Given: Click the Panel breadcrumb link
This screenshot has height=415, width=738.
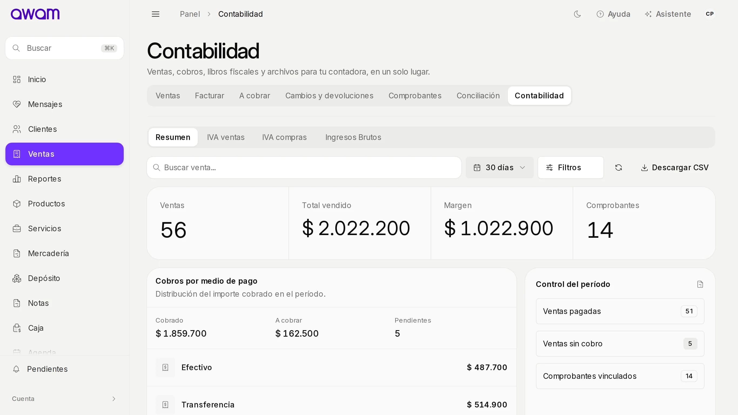Looking at the screenshot, I should tap(190, 14).
